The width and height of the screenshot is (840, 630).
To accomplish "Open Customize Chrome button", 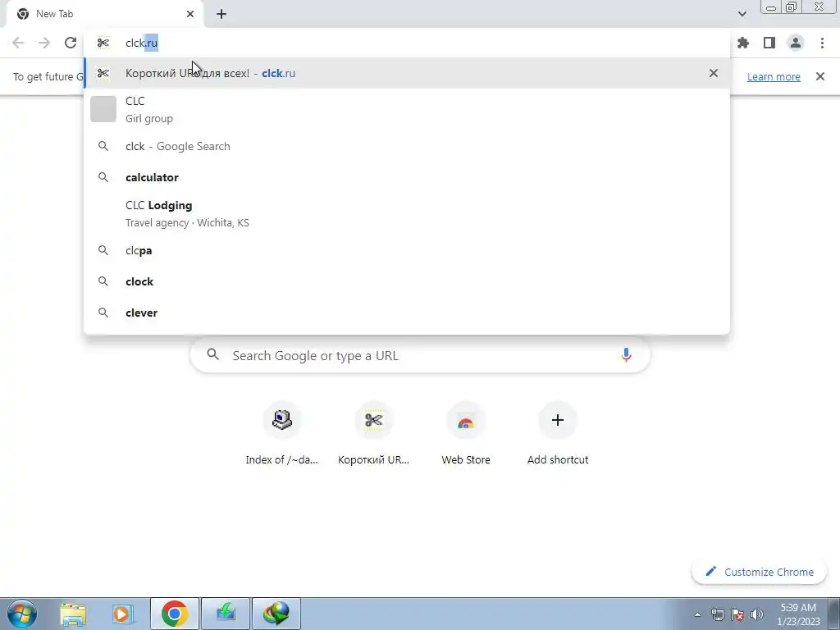I will click(x=759, y=572).
